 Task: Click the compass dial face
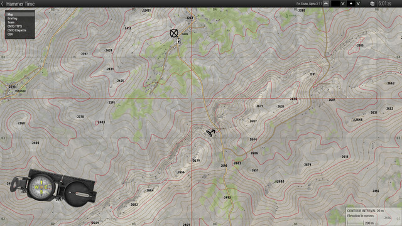(41, 187)
